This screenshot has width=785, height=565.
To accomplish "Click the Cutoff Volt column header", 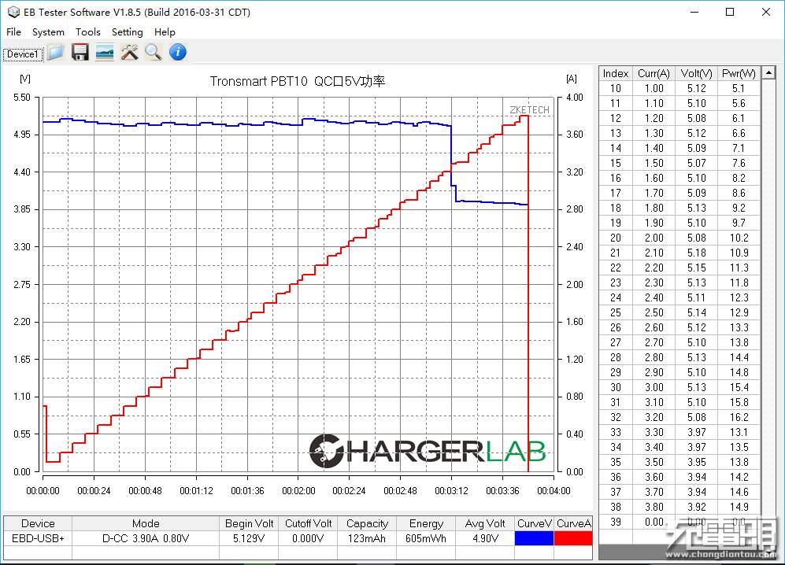I will pyautogui.click(x=308, y=523).
